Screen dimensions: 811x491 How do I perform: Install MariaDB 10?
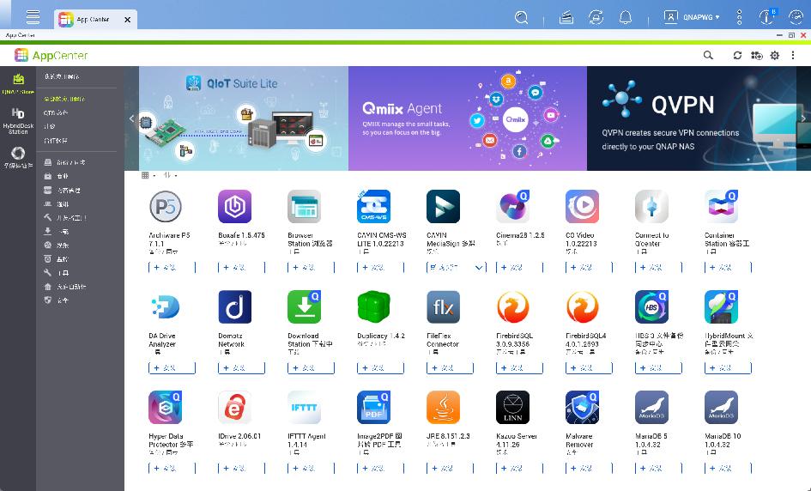point(728,468)
